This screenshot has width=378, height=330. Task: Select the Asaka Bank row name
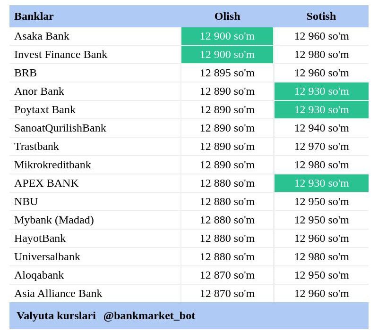[x=42, y=36]
